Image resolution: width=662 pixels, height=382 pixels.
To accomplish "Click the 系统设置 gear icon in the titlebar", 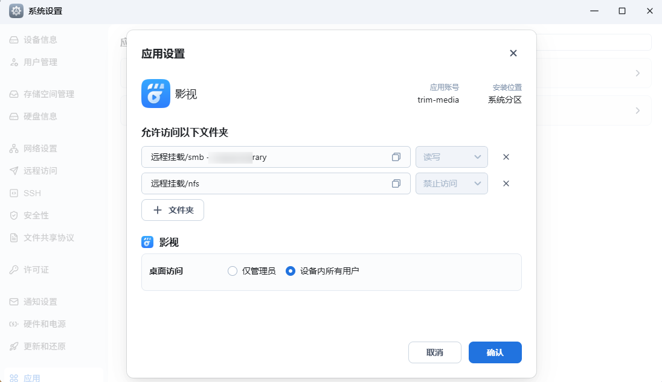I will point(16,10).
